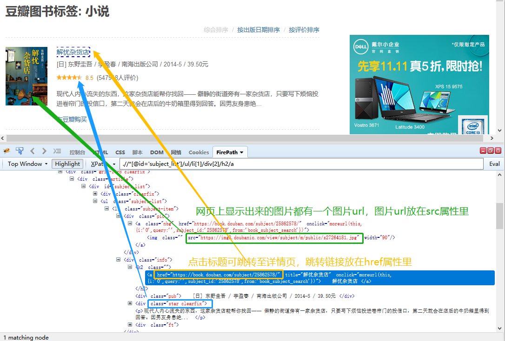This screenshot has height=341, width=505.
Task: Click the Firebug bug logo icon
Action: pyautogui.click(x=7, y=151)
